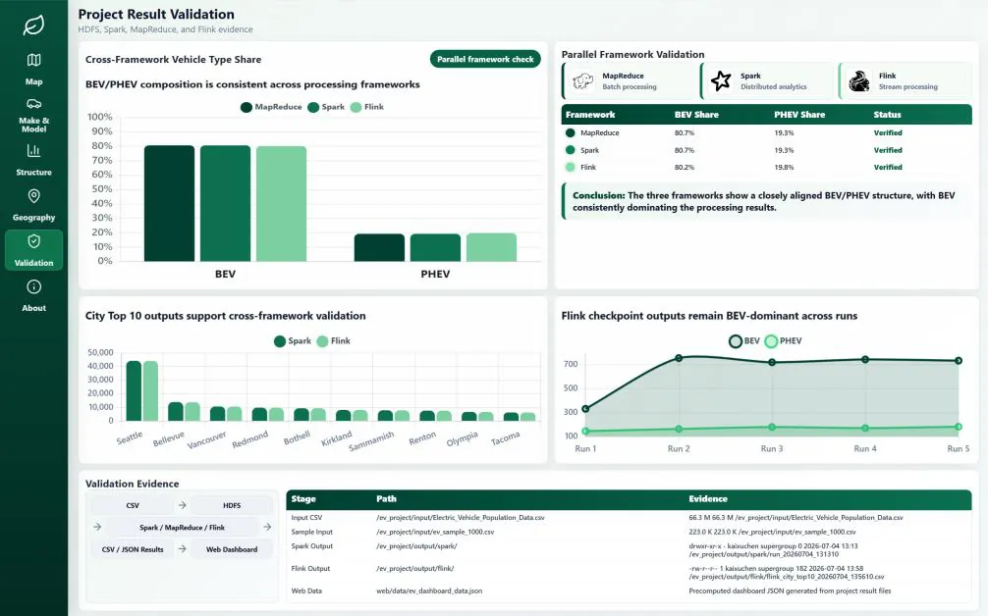Image resolution: width=988 pixels, height=616 pixels.
Task: Click Flink Output path /ev_project/output/flink/
Action: (414, 568)
